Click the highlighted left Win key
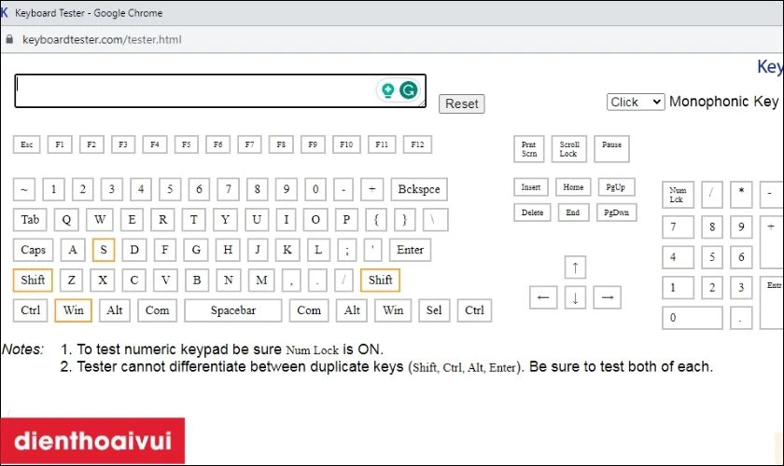The image size is (784, 466). (73, 310)
